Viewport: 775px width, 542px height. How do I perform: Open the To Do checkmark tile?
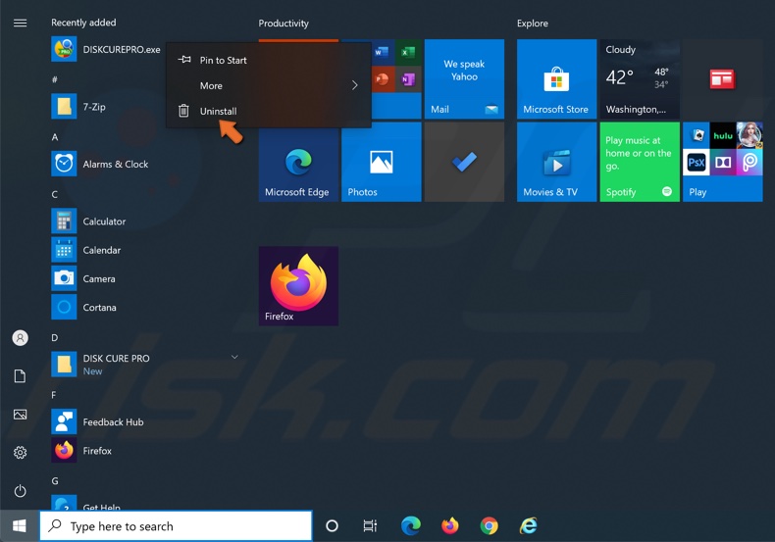[464, 162]
